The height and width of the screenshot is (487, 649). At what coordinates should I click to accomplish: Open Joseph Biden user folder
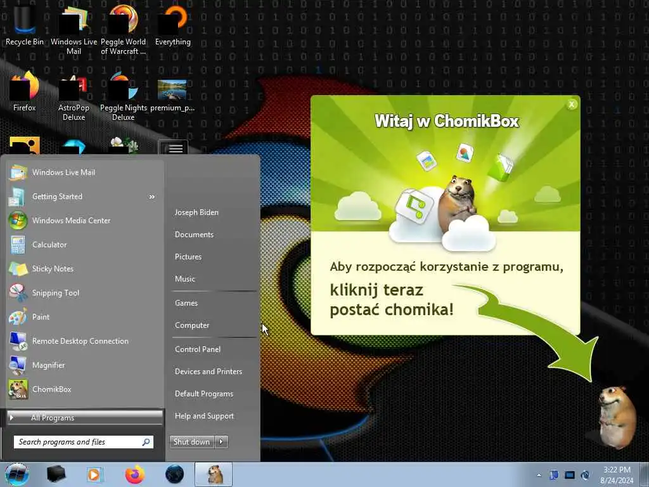click(196, 212)
